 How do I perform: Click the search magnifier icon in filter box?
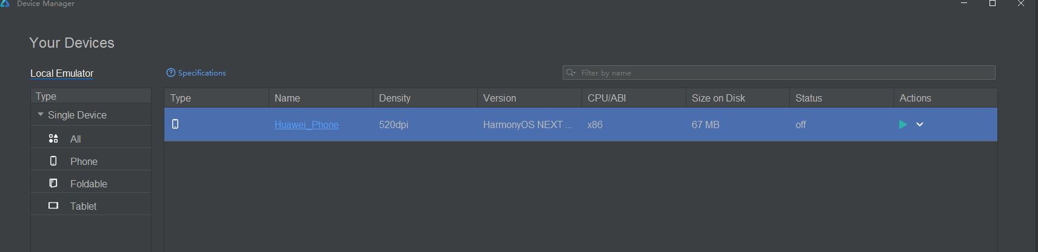coord(571,73)
